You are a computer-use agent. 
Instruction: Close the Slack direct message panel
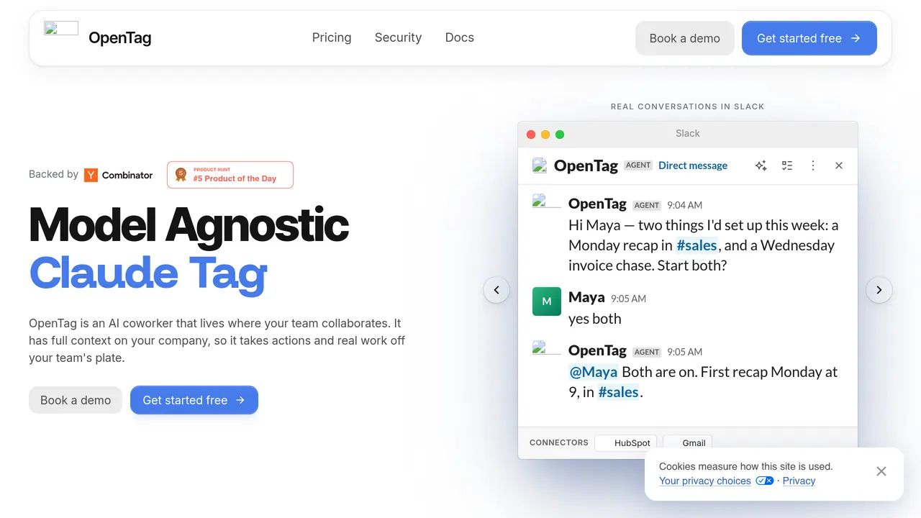(839, 165)
